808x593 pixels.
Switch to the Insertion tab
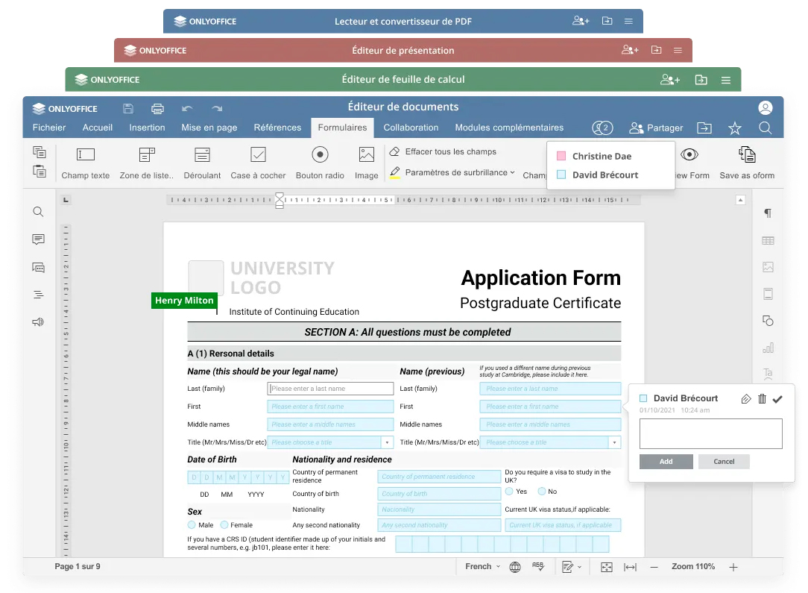pyautogui.click(x=147, y=128)
